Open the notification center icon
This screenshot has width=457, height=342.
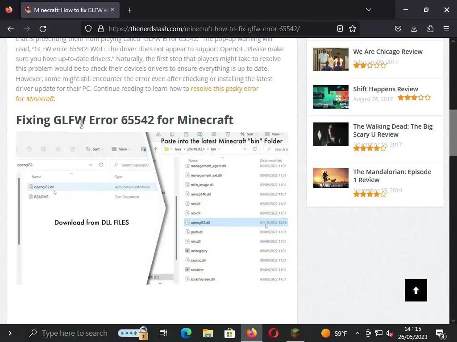[440, 334]
